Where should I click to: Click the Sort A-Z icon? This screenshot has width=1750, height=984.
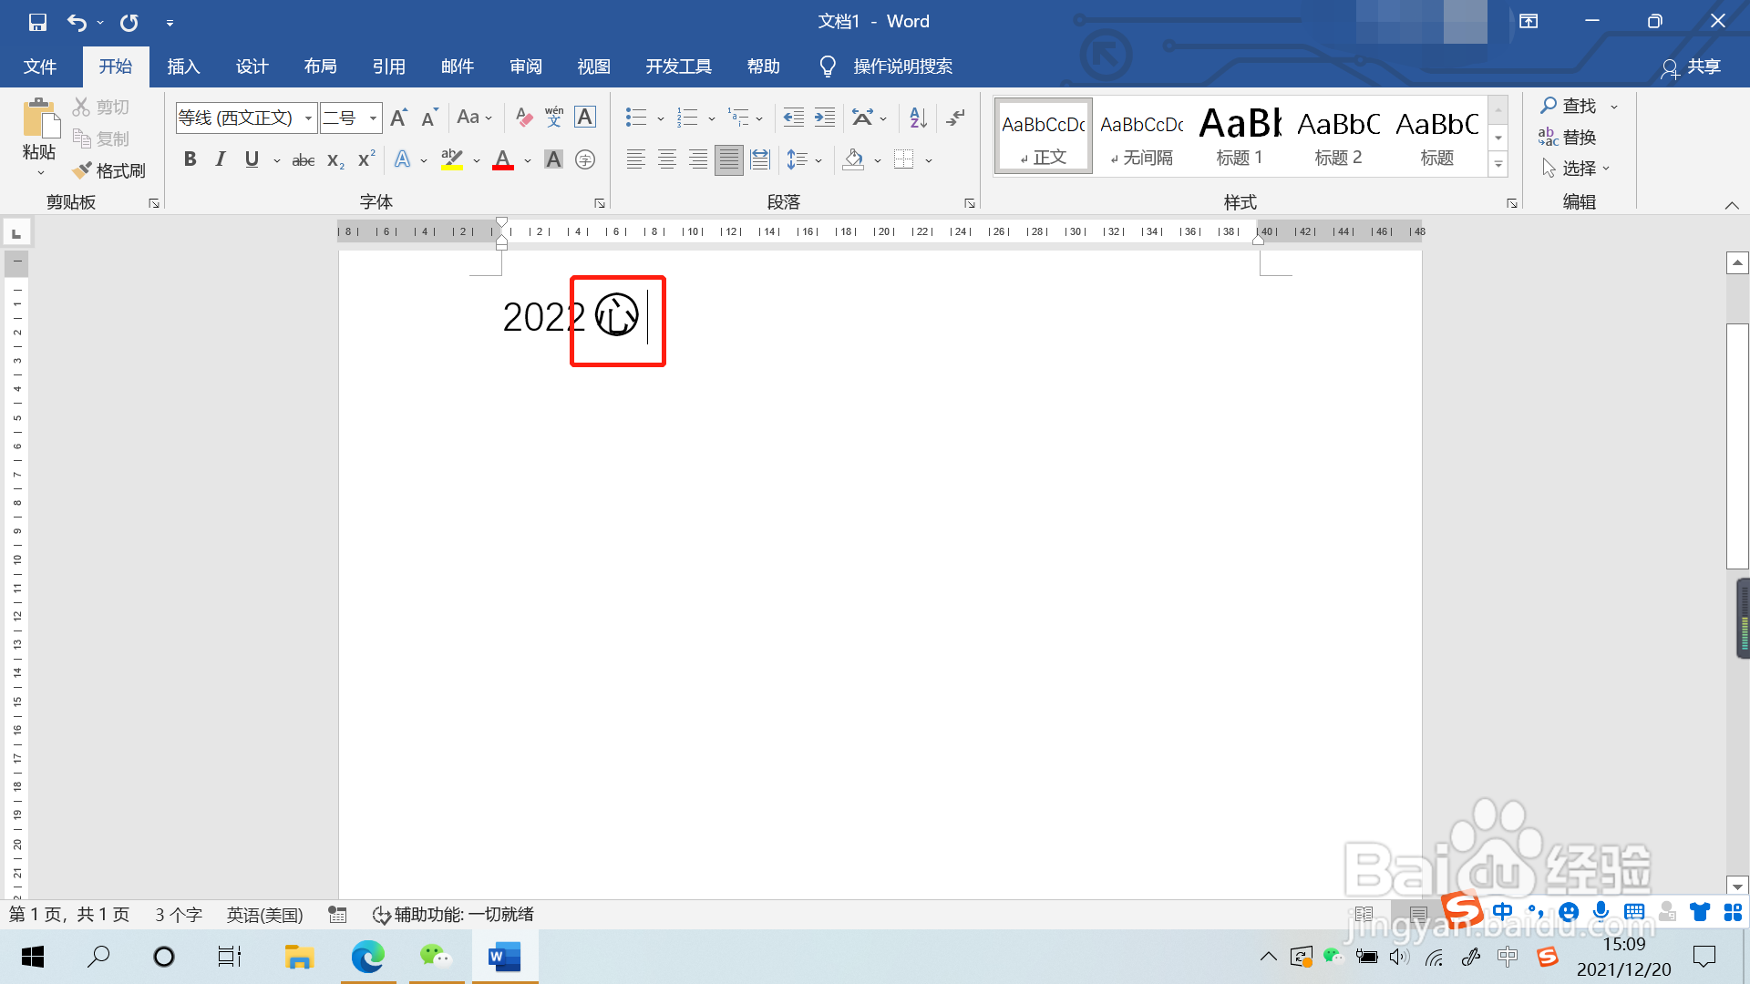coord(918,117)
